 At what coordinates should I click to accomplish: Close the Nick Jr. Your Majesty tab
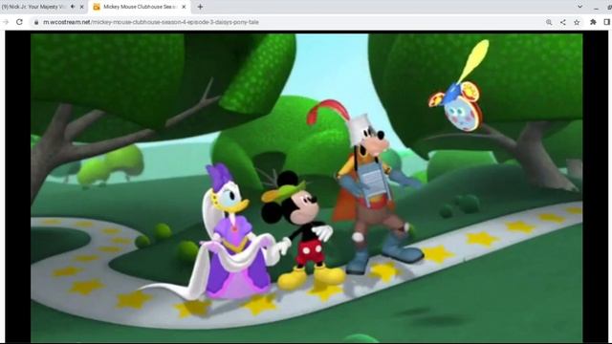coord(81,7)
